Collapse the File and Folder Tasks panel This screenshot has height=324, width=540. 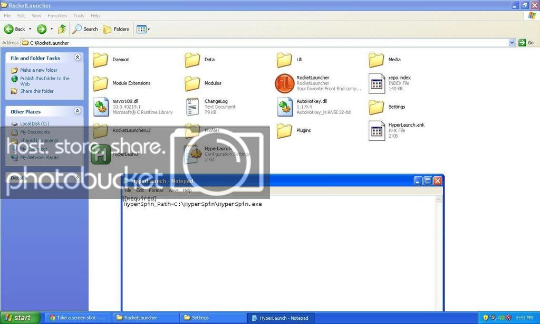[x=78, y=57]
